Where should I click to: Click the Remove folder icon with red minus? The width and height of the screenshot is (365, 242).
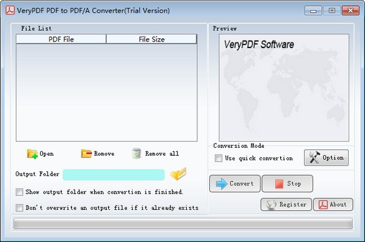click(x=86, y=154)
